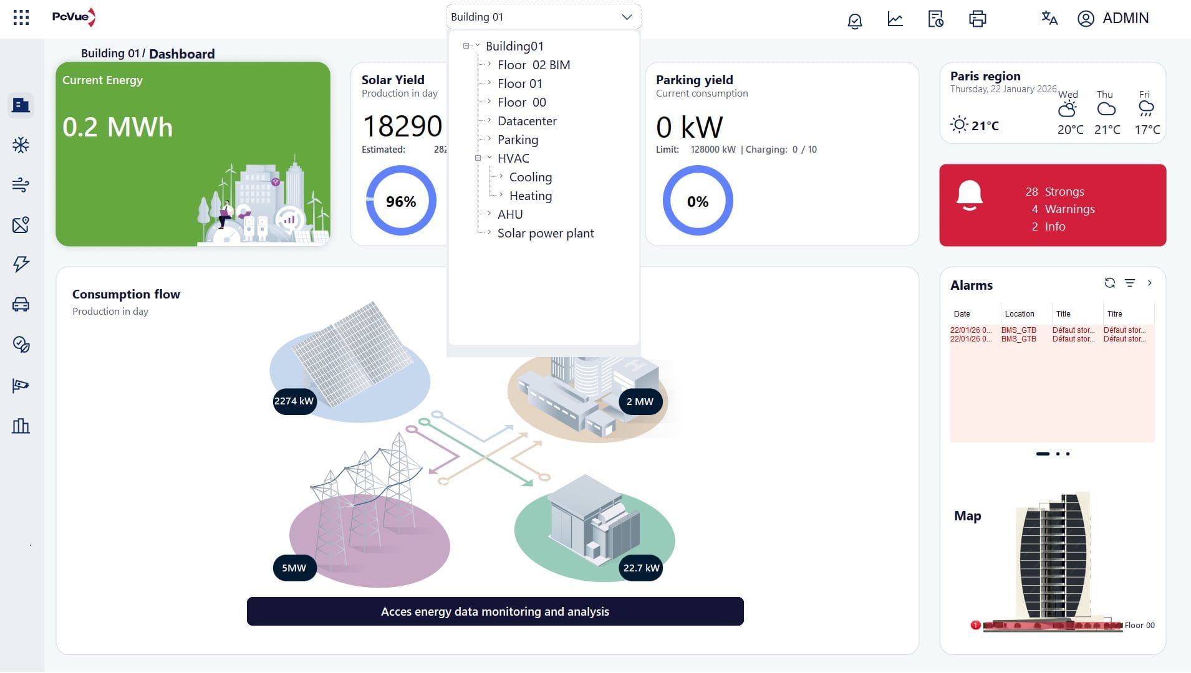Refresh the Alarms list
This screenshot has width=1191, height=673.
pos(1109,283)
